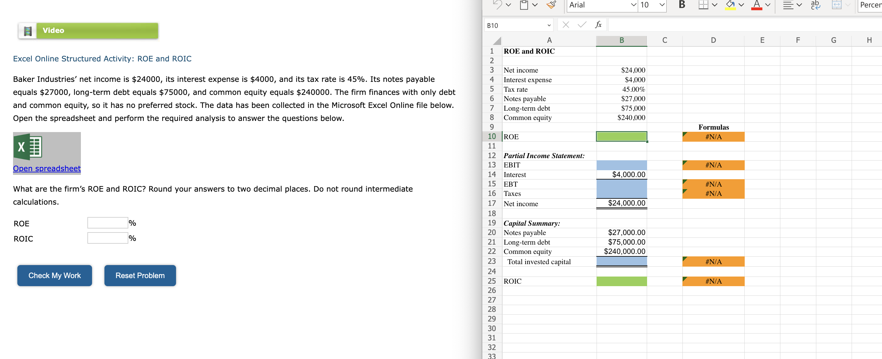Image resolution: width=882 pixels, height=359 pixels.
Task: Click the ROE percentage input field
Action: 107,222
